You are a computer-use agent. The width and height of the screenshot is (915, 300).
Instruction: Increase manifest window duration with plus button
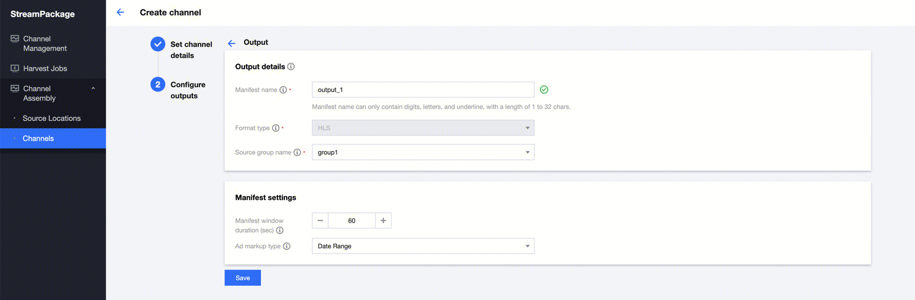pyautogui.click(x=383, y=221)
